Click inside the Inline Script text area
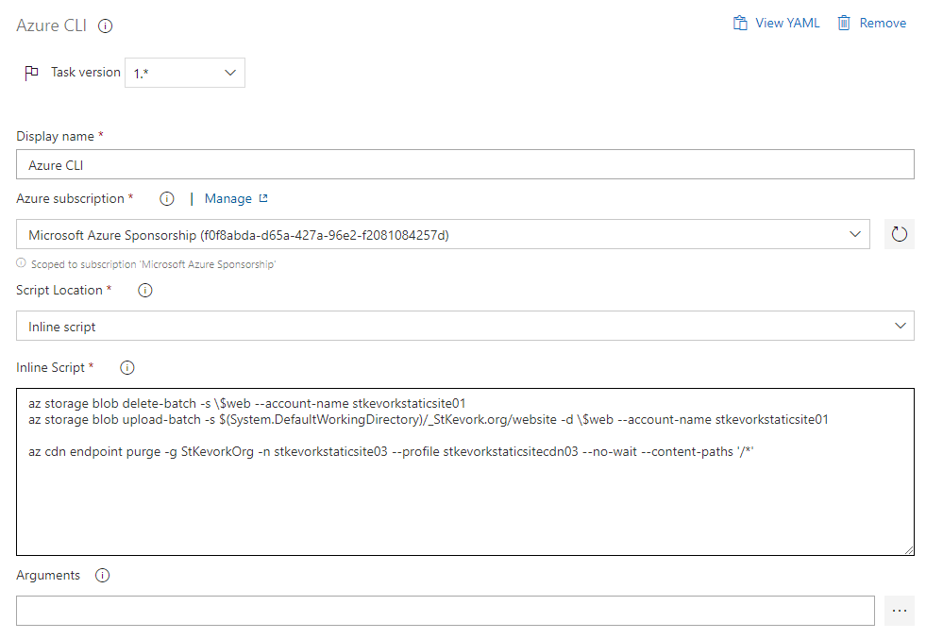This screenshot has width=926, height=639. click(x=464, y=472)
